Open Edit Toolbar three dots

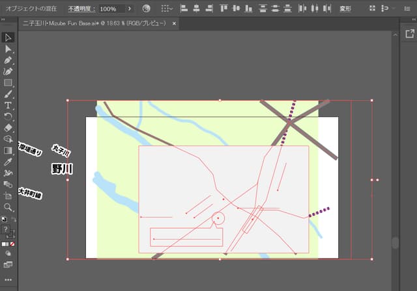(x=8, y=279)
